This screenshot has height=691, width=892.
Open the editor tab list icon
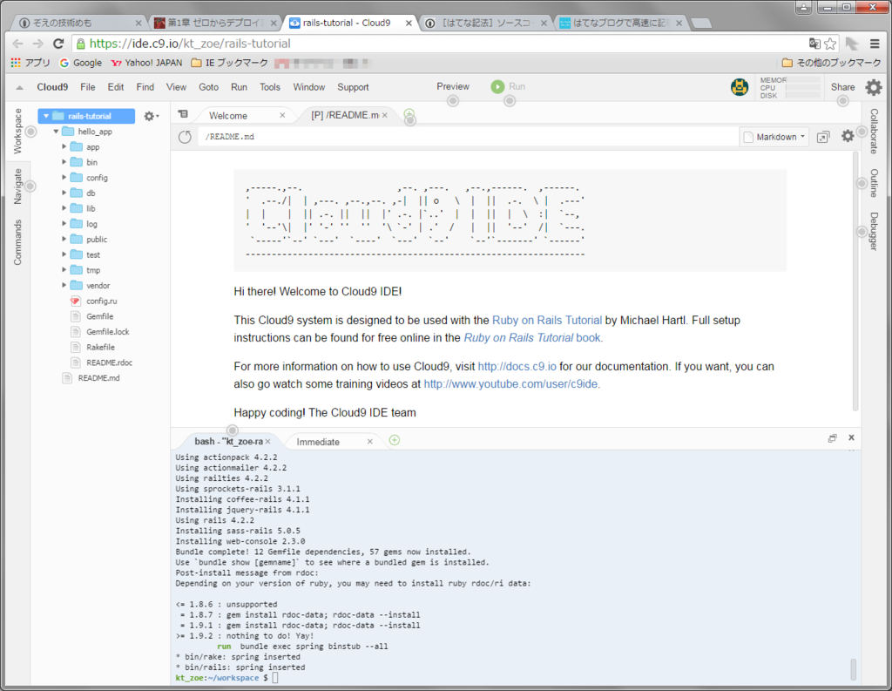(183, 114)
